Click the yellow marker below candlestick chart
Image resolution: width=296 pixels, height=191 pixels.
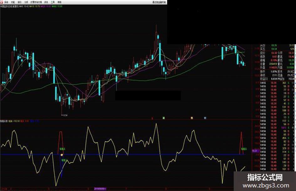192,118
